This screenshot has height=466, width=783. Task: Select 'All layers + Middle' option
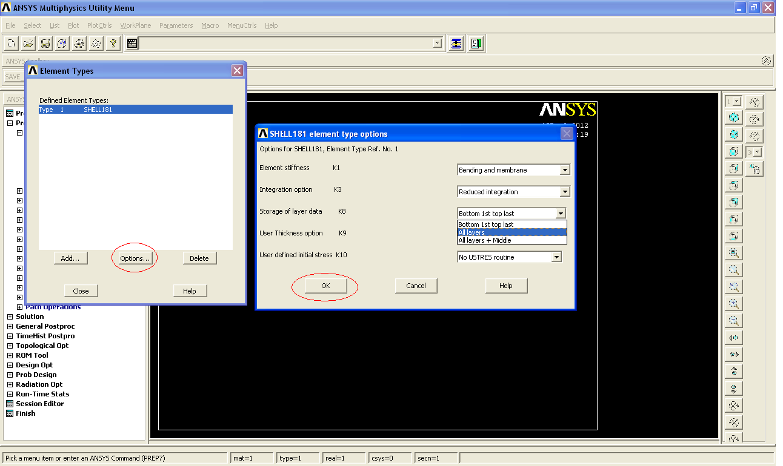(x=512, y=240)
